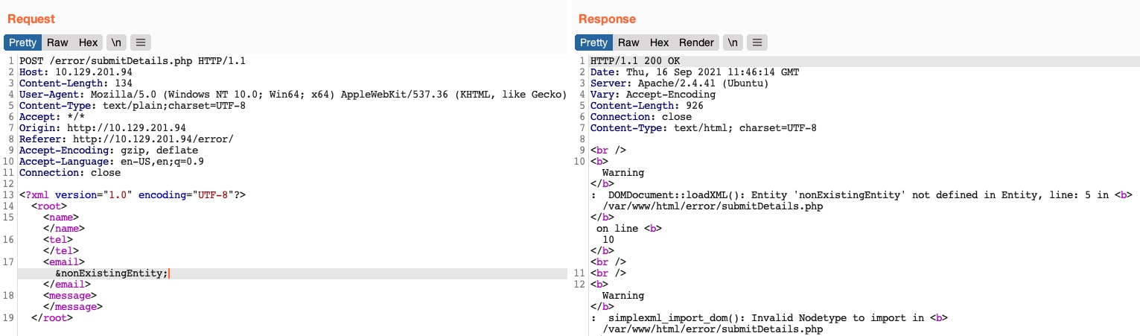Click the POST /error/submitDetails.php request line
This screenshot has width=1140, height=336.
click(132, 61)
